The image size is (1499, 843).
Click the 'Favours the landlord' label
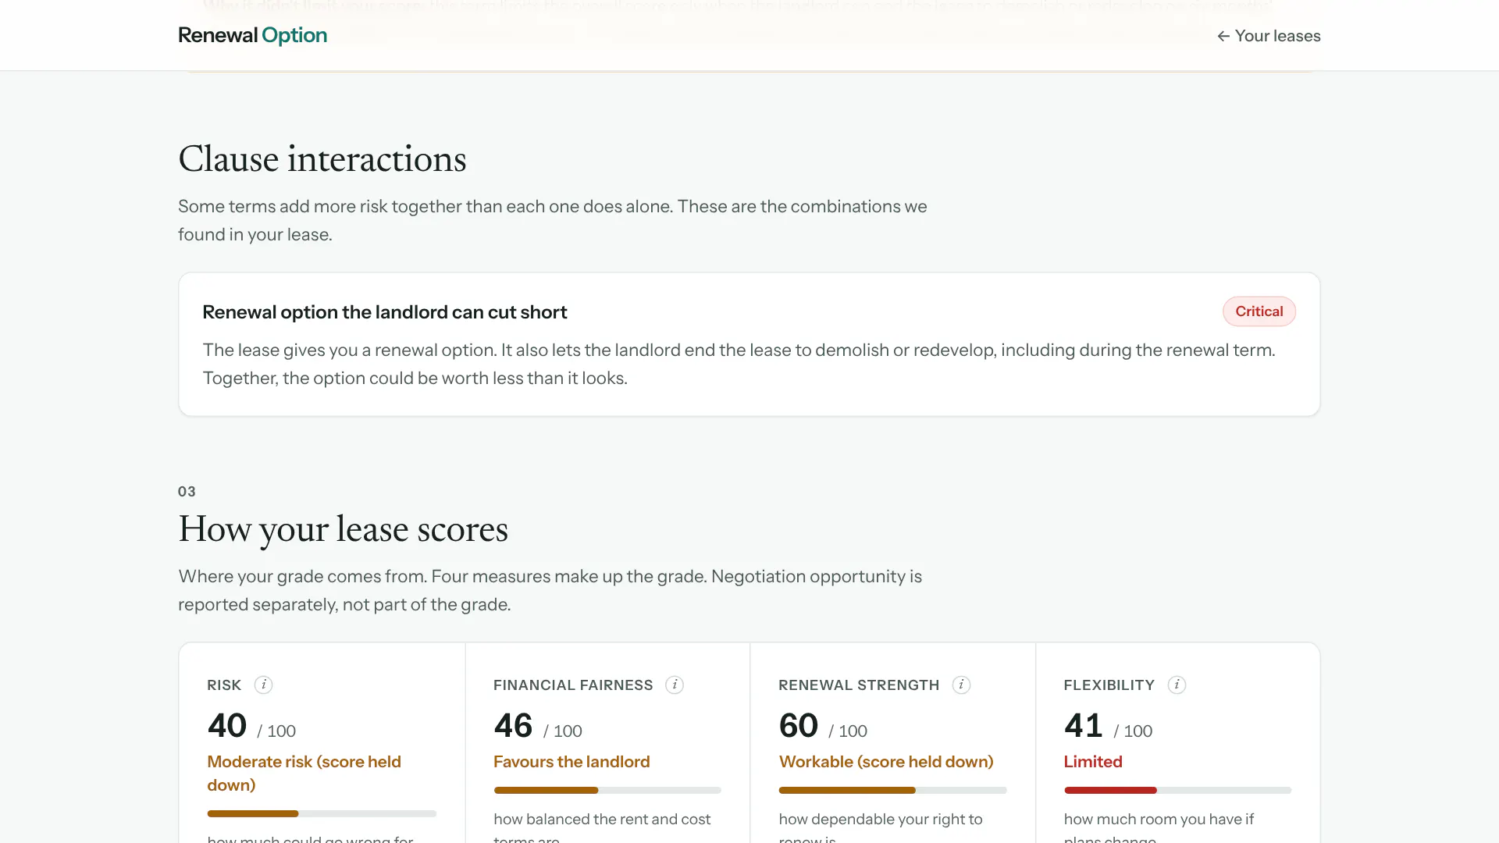(x=571, y=762)
